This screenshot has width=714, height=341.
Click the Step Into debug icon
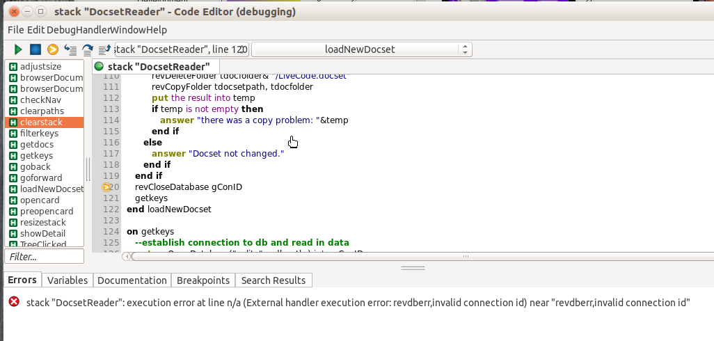[70, 49]
